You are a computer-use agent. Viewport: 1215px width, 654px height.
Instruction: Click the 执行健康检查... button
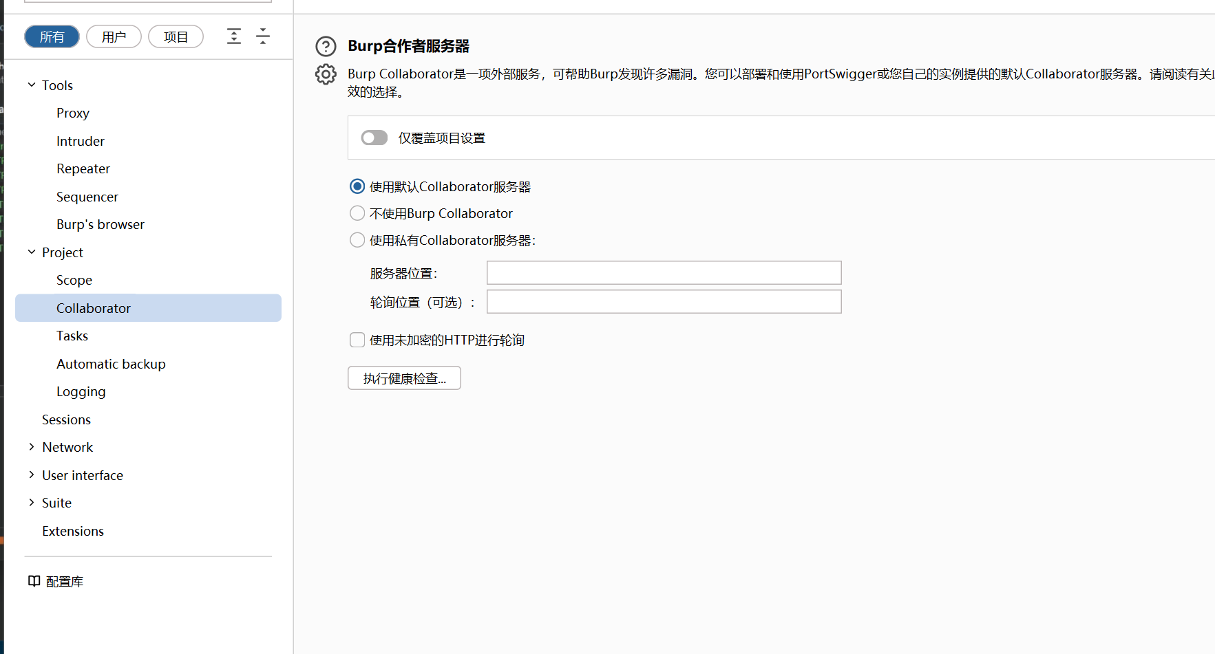coord(404,378)
